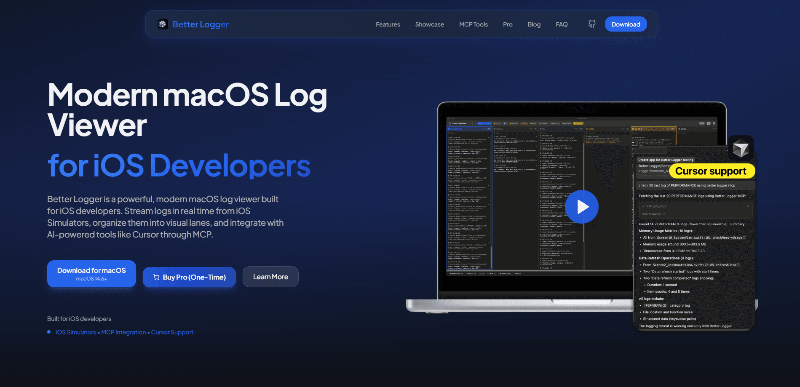Viewport: 800px width, 387px height.
Task: Click the "All logs include:" line
Action: [x=651, y=299]
